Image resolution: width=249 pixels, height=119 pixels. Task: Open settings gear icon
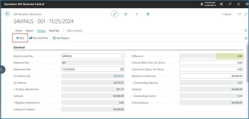point(247,4)
